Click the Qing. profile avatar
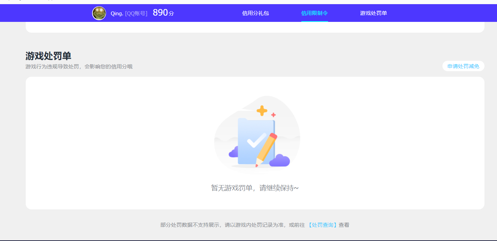497x241 pixels. pos(99,13)
